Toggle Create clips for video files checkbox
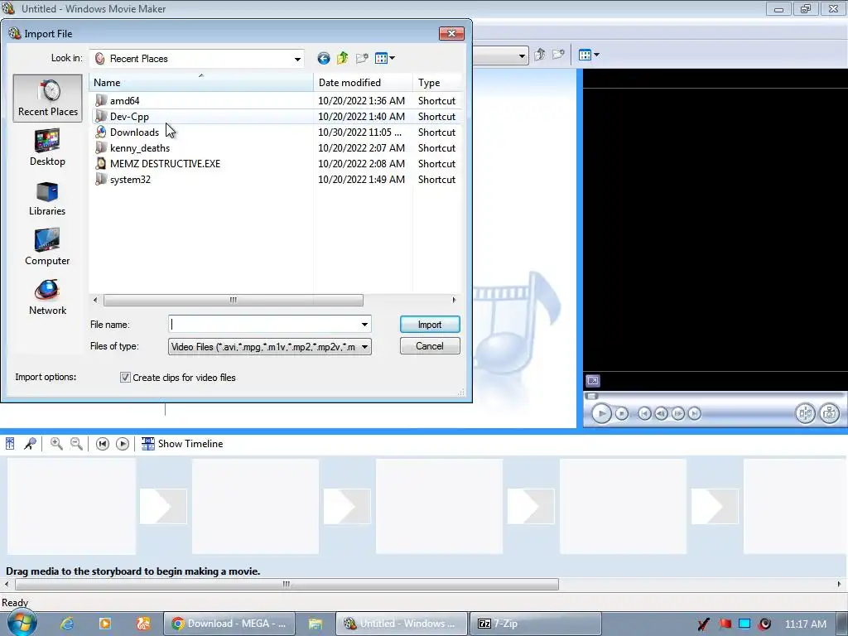Viewport: 848px width, 636px height. click(125, 378)
